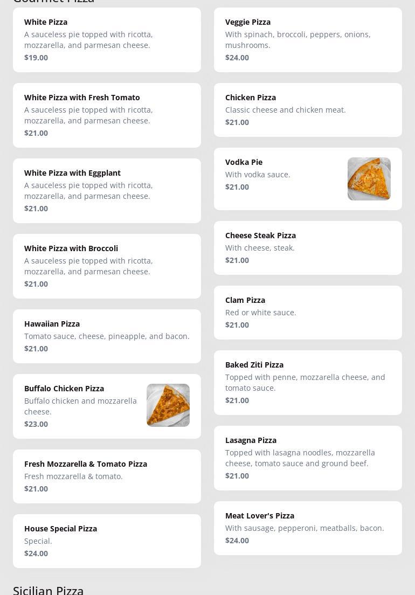Select the Lasagna Pizza item
This screenshot has height=595, width=415.
[x=308, y=458]
